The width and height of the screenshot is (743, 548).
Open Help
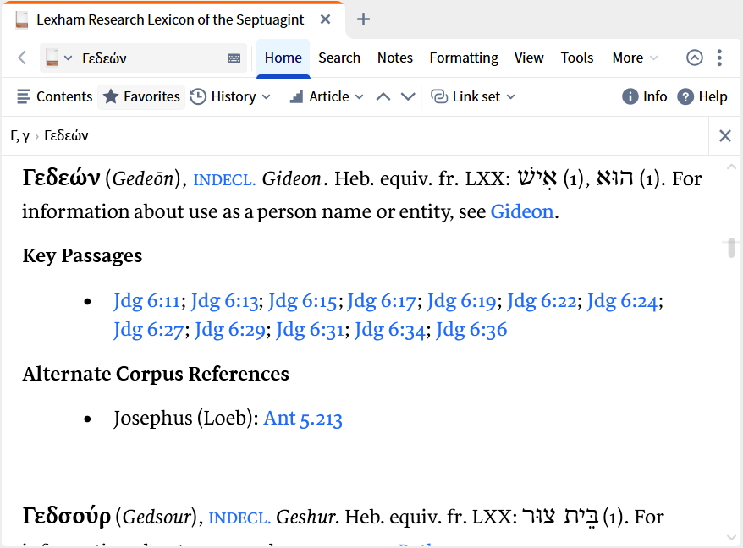tap(702, 96)
